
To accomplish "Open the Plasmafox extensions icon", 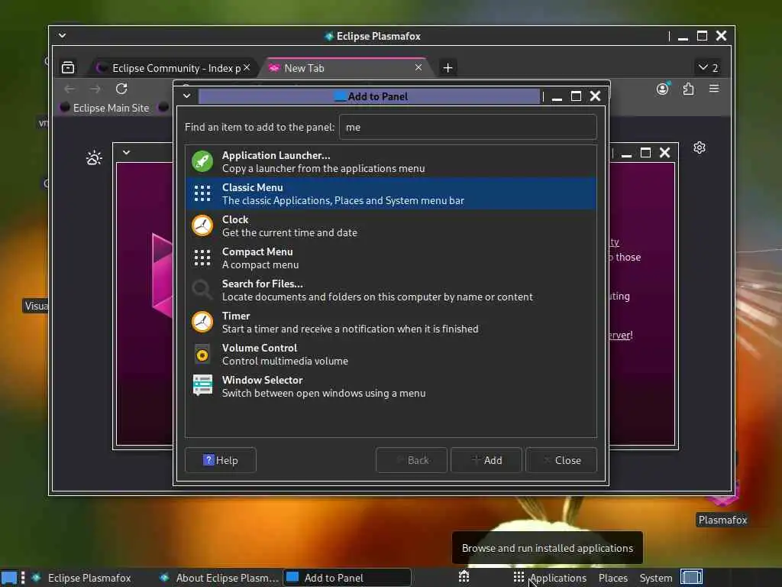I will 688,89.
